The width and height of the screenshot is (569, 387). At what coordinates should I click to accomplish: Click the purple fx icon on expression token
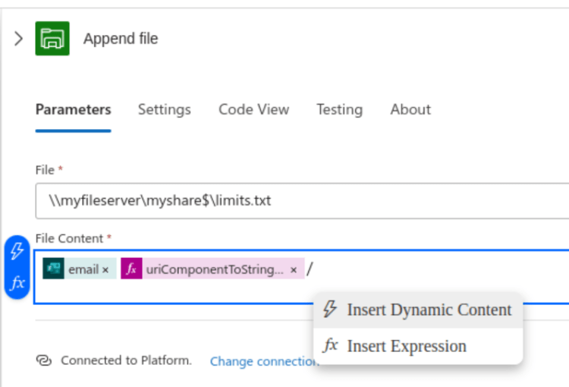tap(131, 269)
